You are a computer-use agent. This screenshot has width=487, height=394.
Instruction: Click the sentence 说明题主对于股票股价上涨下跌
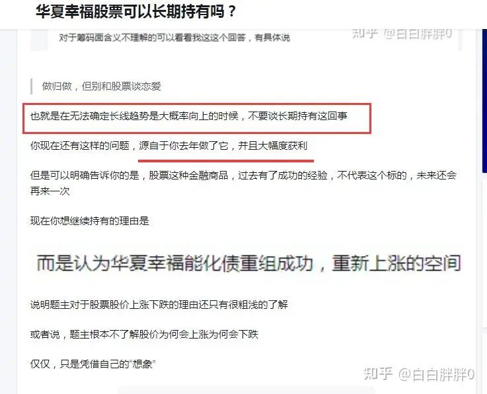point(159,305)
